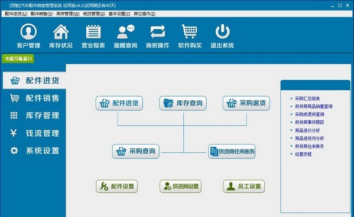The width and height of the screenshot is (354, 217).
Task: Click the 退出系统 power icon
Action: [222, 32]
